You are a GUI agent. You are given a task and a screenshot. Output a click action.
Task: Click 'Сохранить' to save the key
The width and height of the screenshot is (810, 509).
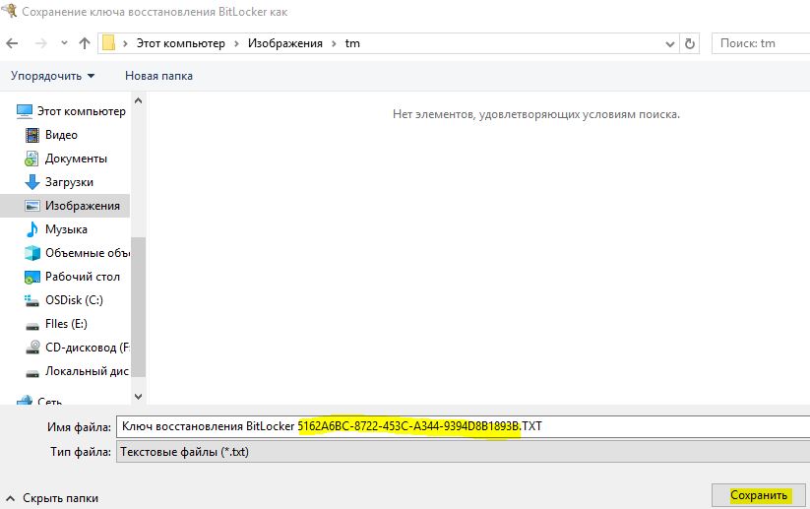(x=759, y=495)
